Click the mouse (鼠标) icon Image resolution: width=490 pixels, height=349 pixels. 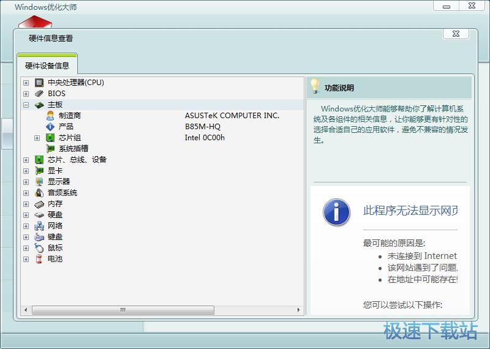tap(39, 248)
